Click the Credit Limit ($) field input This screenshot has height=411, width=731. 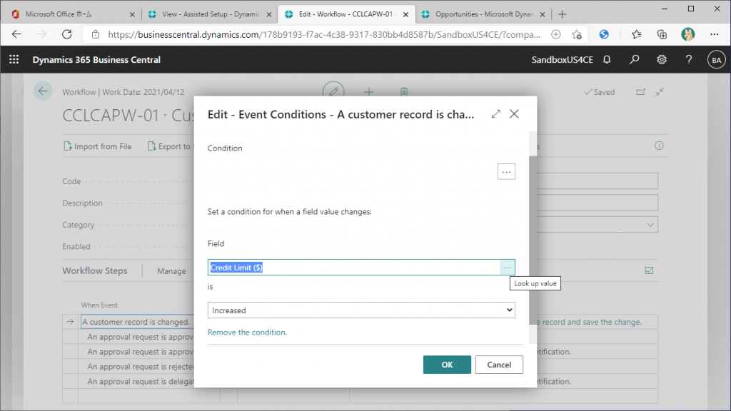[x=354, y=268]
